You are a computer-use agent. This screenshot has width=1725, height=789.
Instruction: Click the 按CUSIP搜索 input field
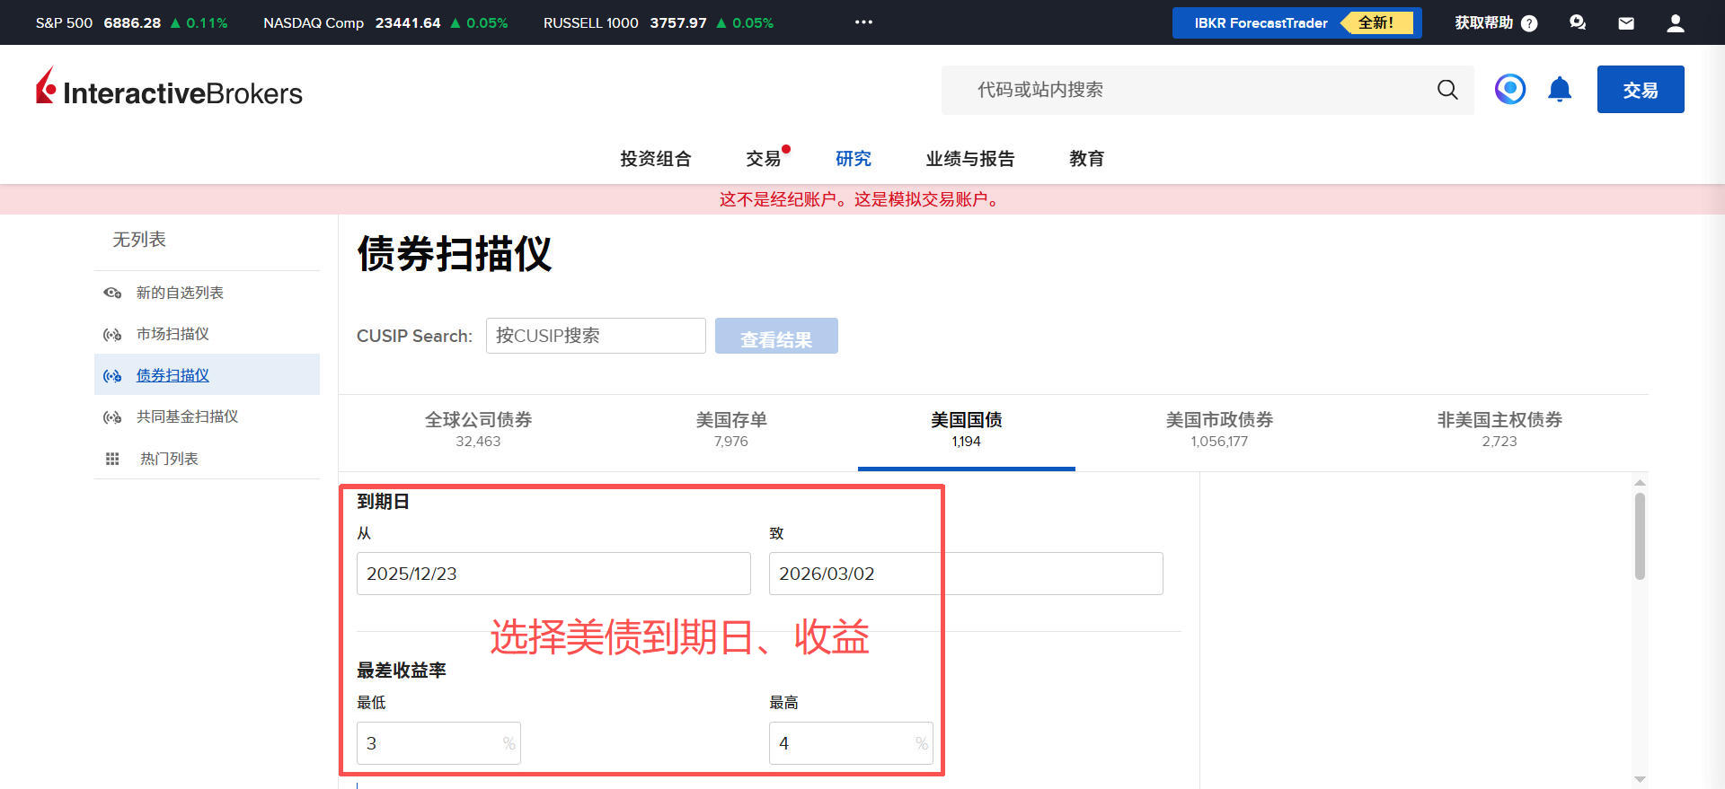click(x=596, y=336)
